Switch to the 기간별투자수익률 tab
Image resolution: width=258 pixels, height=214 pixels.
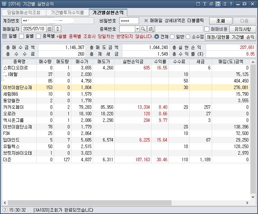[x=67, y=12]
